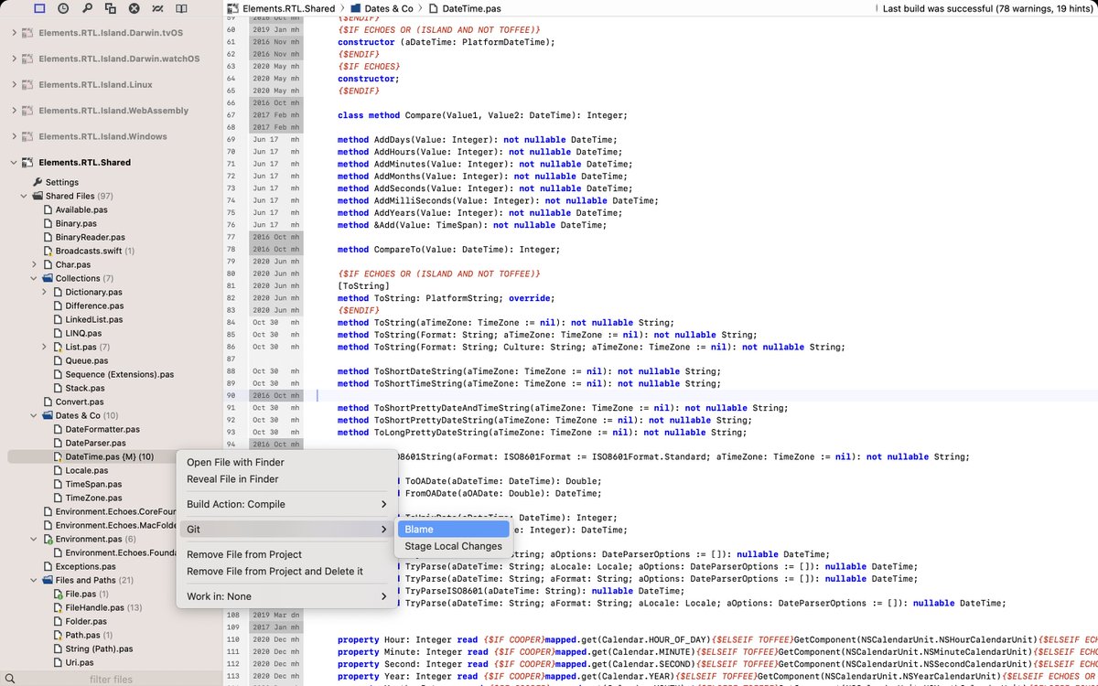1098x686 pixels.
Task: Open the recent files clock icon
Action: [x=63, y=8]
